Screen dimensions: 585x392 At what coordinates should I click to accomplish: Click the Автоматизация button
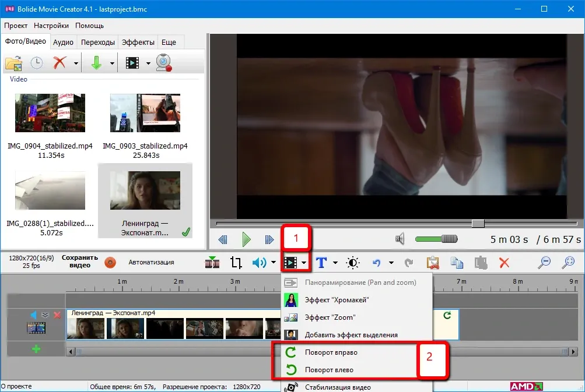(x=151, y=262)
